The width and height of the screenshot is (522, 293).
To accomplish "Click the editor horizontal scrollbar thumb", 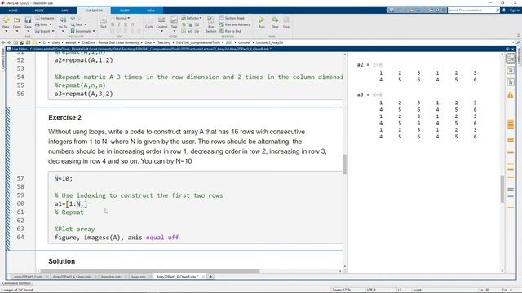I will (x=149, y=271).
